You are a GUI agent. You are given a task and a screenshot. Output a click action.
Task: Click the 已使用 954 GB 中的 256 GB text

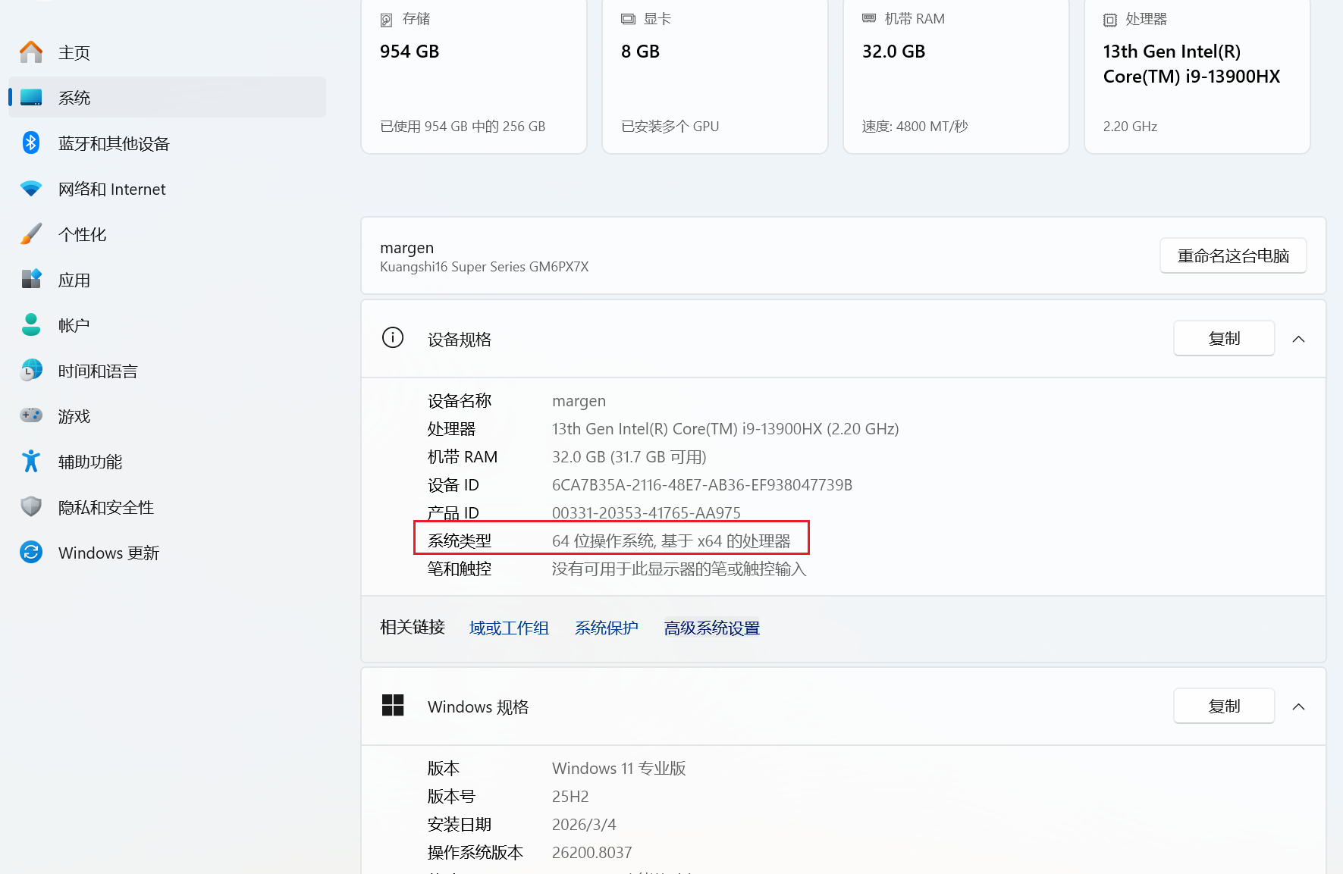(463, 127)
